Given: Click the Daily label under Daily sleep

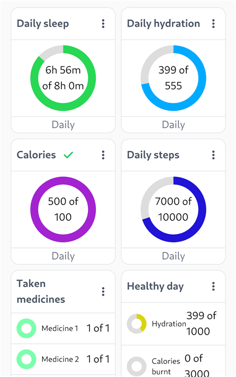Looking at the screenshot, I should tap(63, 125).
